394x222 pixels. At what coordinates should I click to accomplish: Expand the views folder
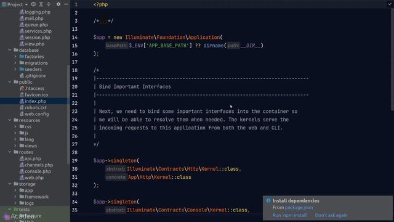click(15, 146)
